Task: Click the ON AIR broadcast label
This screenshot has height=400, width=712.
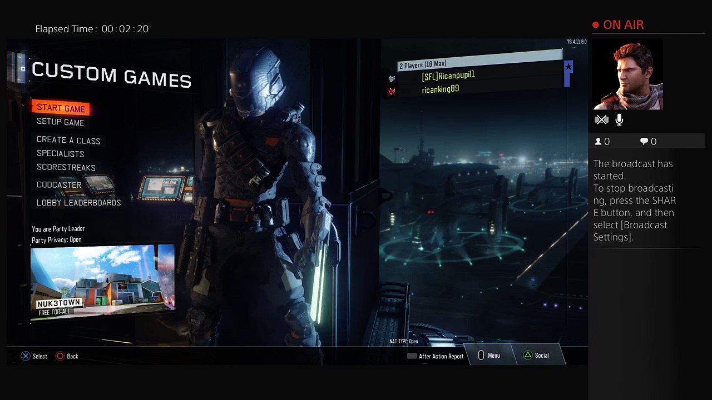Action: (x=623, y=25)
